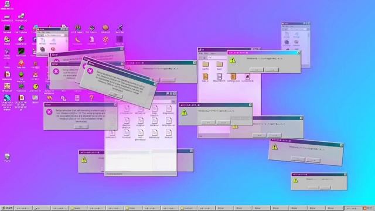Screen dimensions: 375x211
Task: Click left button in topmost warning dialog over explorer
Action: coord(256,70)
